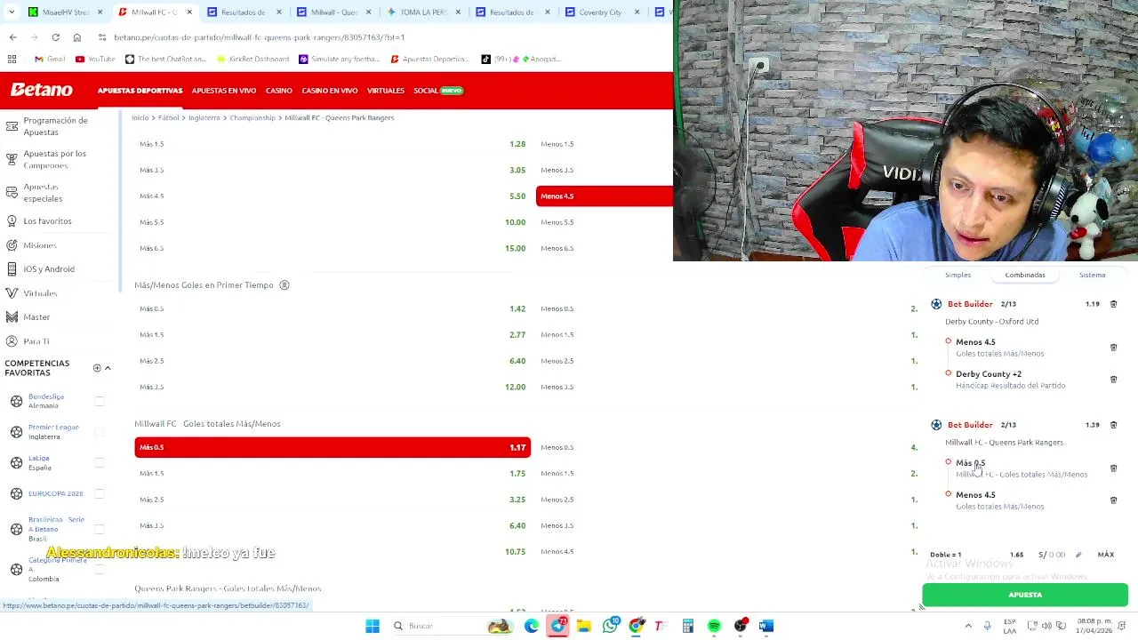The image size is (1138, 640).
Task: Click the stake edit pencil icon
Action: click(x=1078, y=555)
